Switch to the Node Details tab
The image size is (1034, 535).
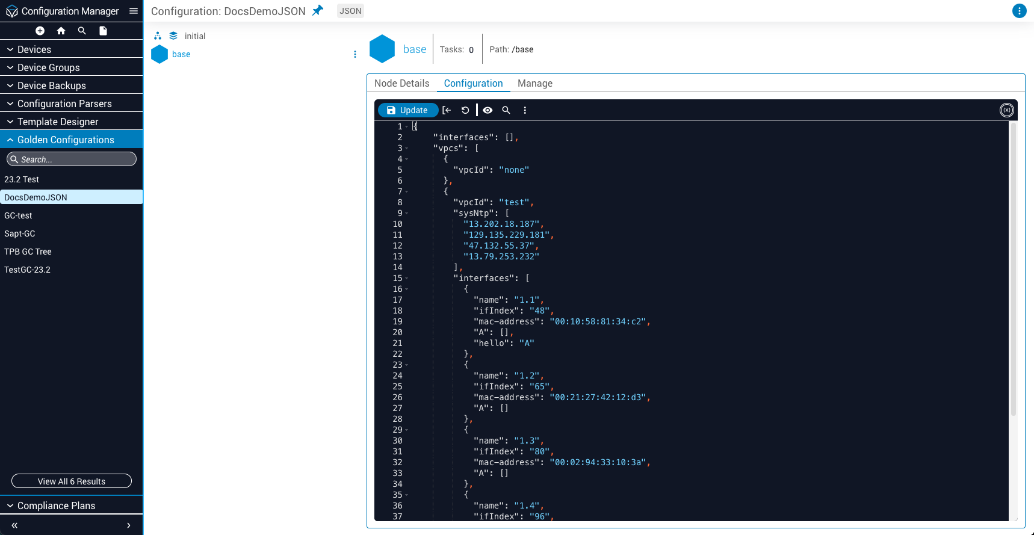(401, 83)
